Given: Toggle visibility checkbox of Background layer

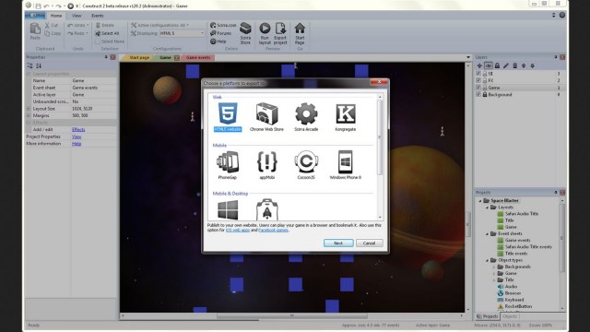Looking at the screenshot, I should [x=478, y=94].
